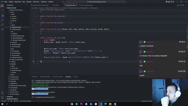
Task: Click the run file icon in editor toolbar
Action: (x=178, y=5)
